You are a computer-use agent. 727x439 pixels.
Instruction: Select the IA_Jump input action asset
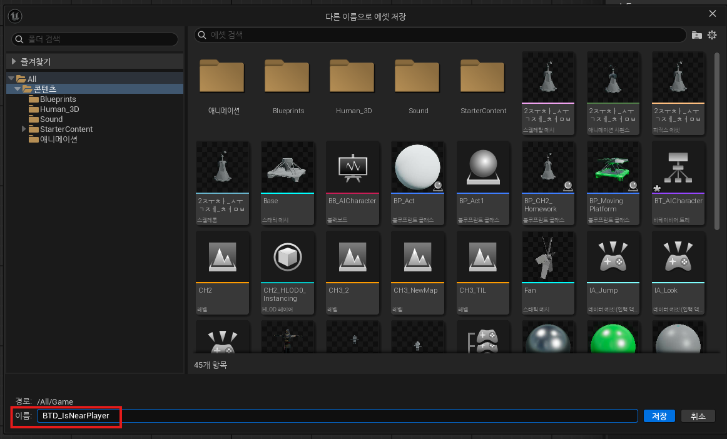pos(613,273)
